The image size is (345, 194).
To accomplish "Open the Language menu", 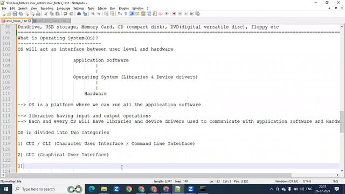I will point(63,9).
